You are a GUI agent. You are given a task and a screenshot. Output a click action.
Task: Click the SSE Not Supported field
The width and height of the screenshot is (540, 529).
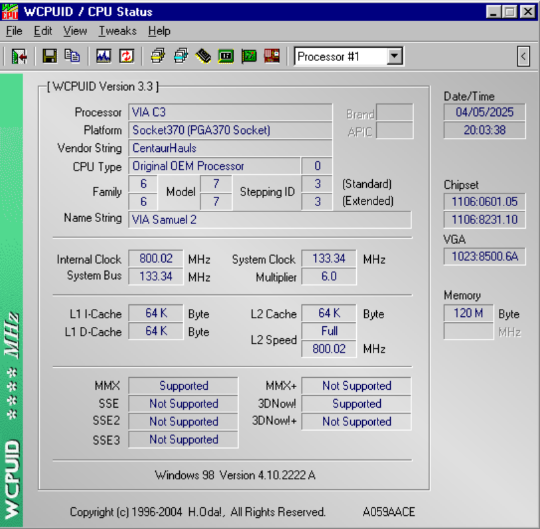point(183,404)
